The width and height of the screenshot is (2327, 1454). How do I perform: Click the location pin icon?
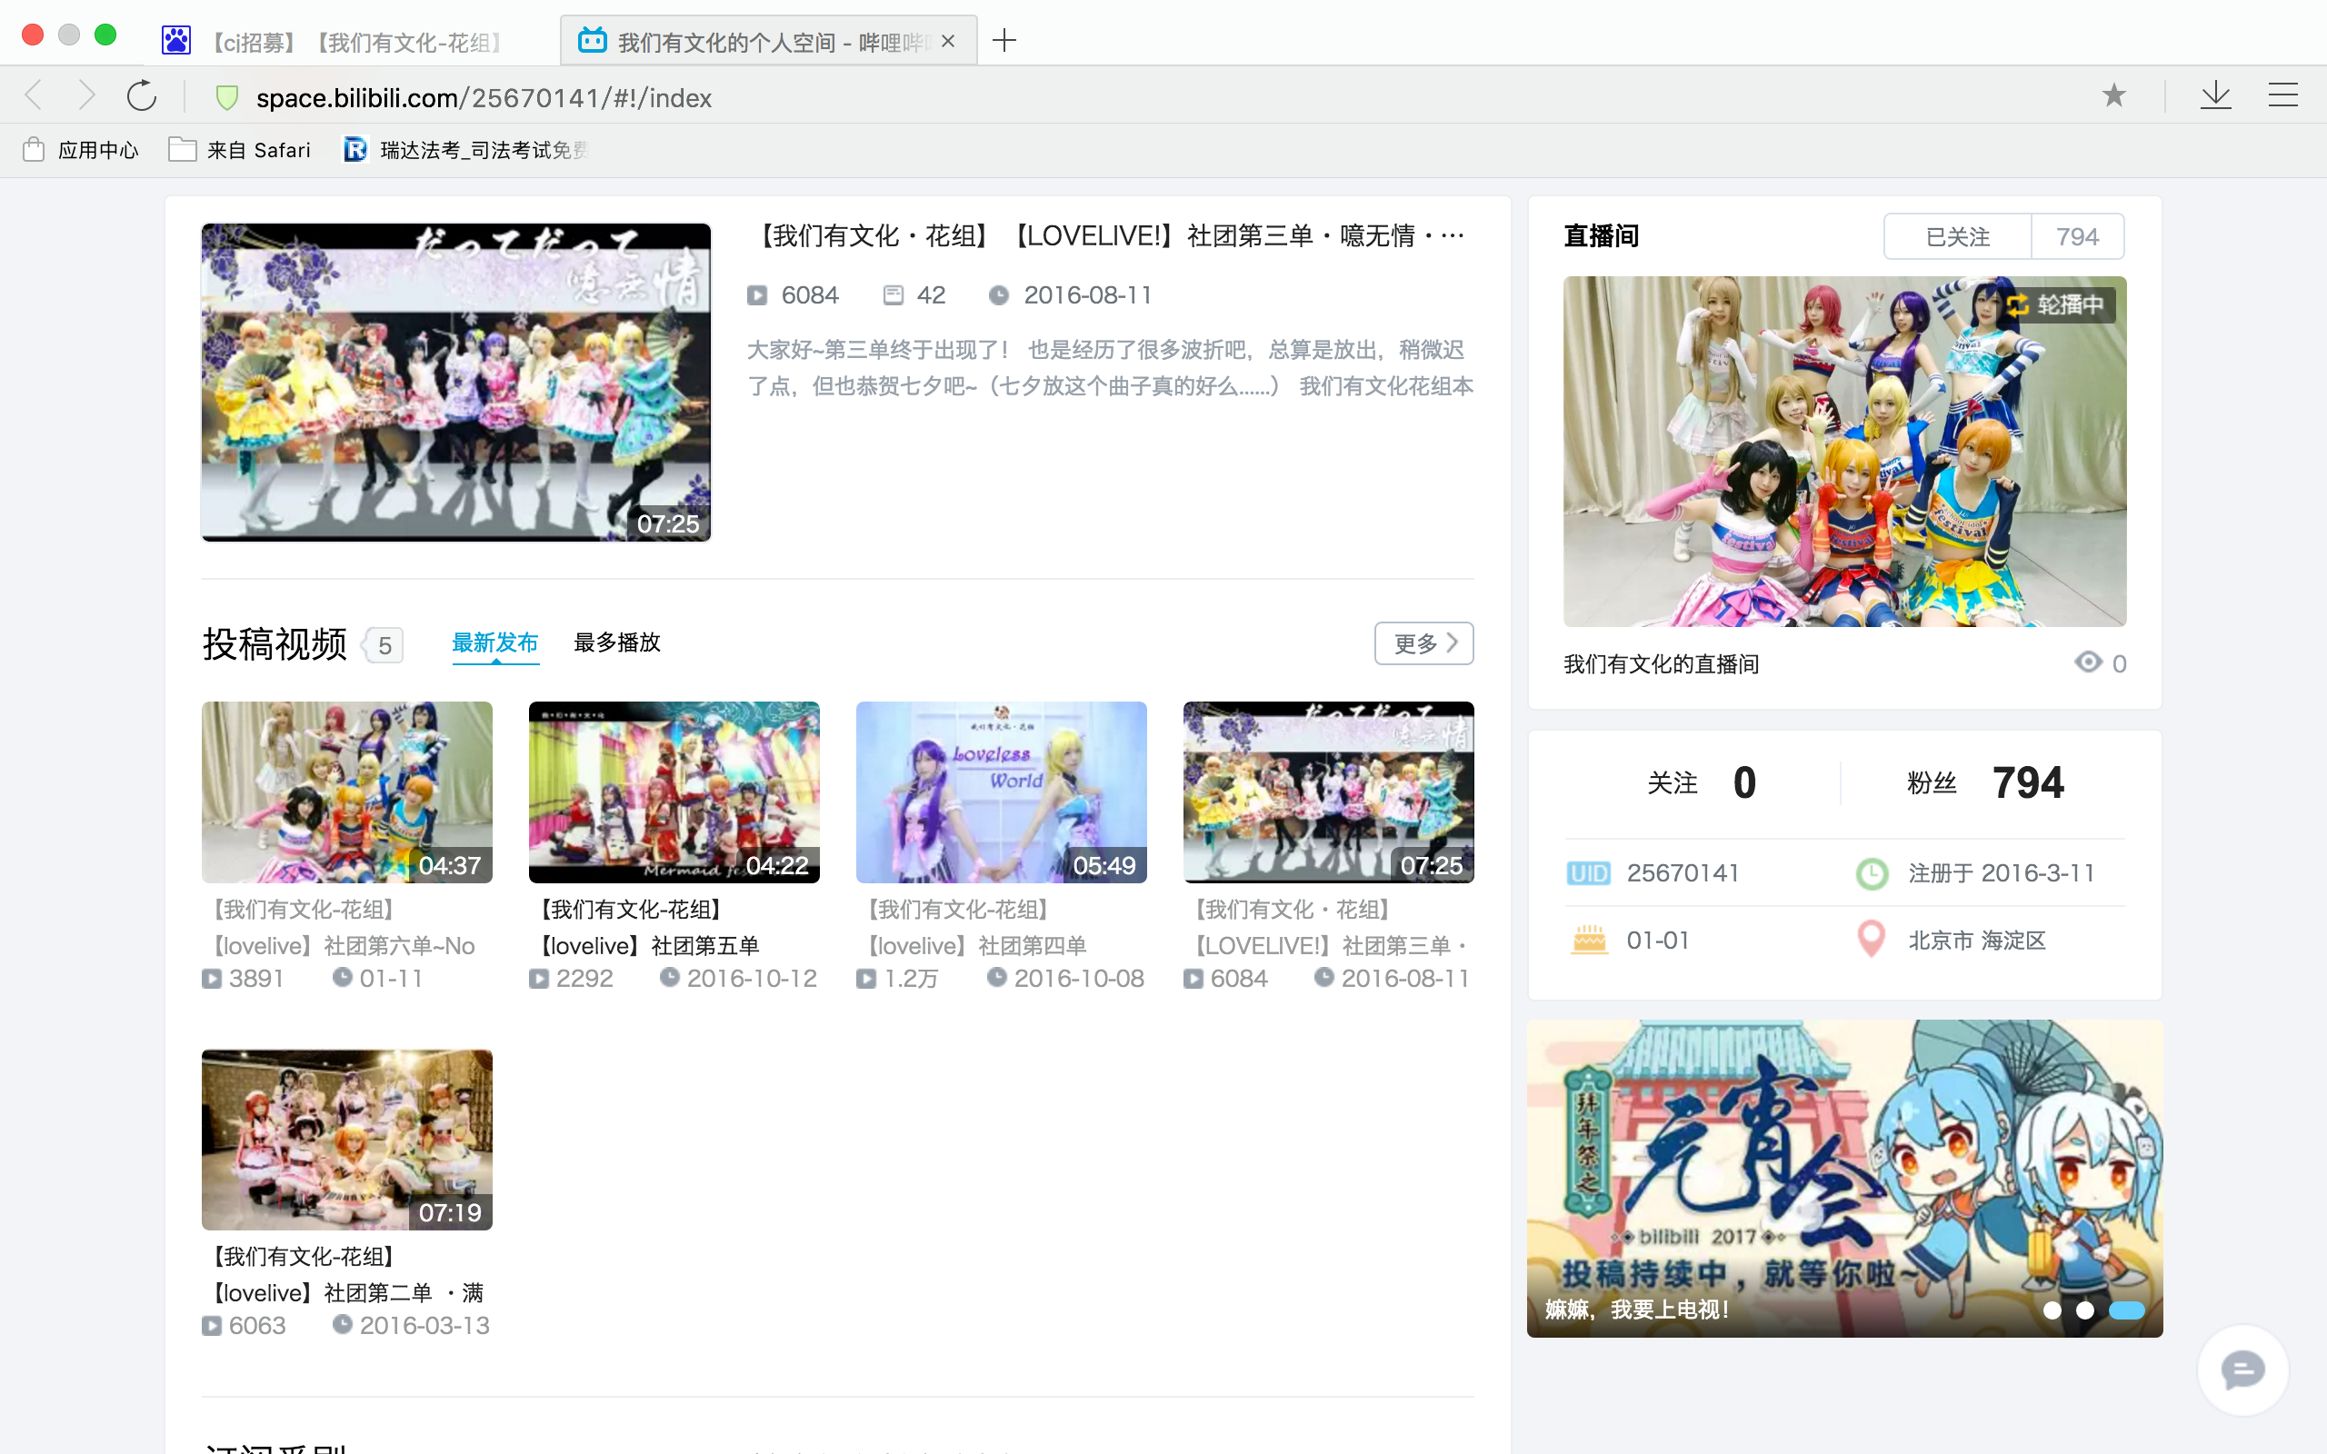(x=1872, y=940)
